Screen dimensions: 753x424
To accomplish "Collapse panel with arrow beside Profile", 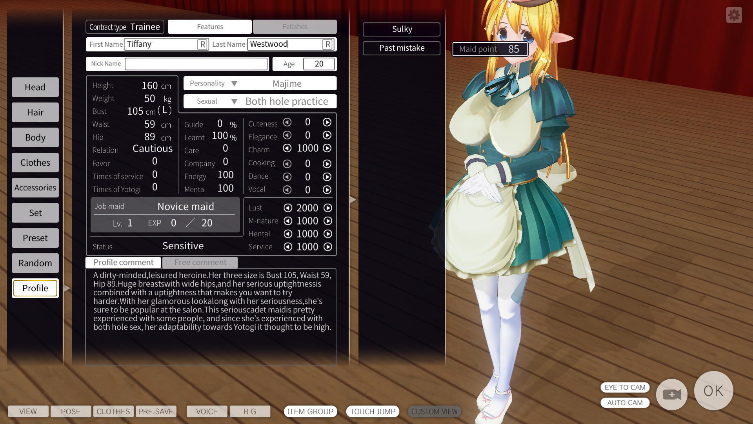I will pyautogui.click(x=67, y=288).
